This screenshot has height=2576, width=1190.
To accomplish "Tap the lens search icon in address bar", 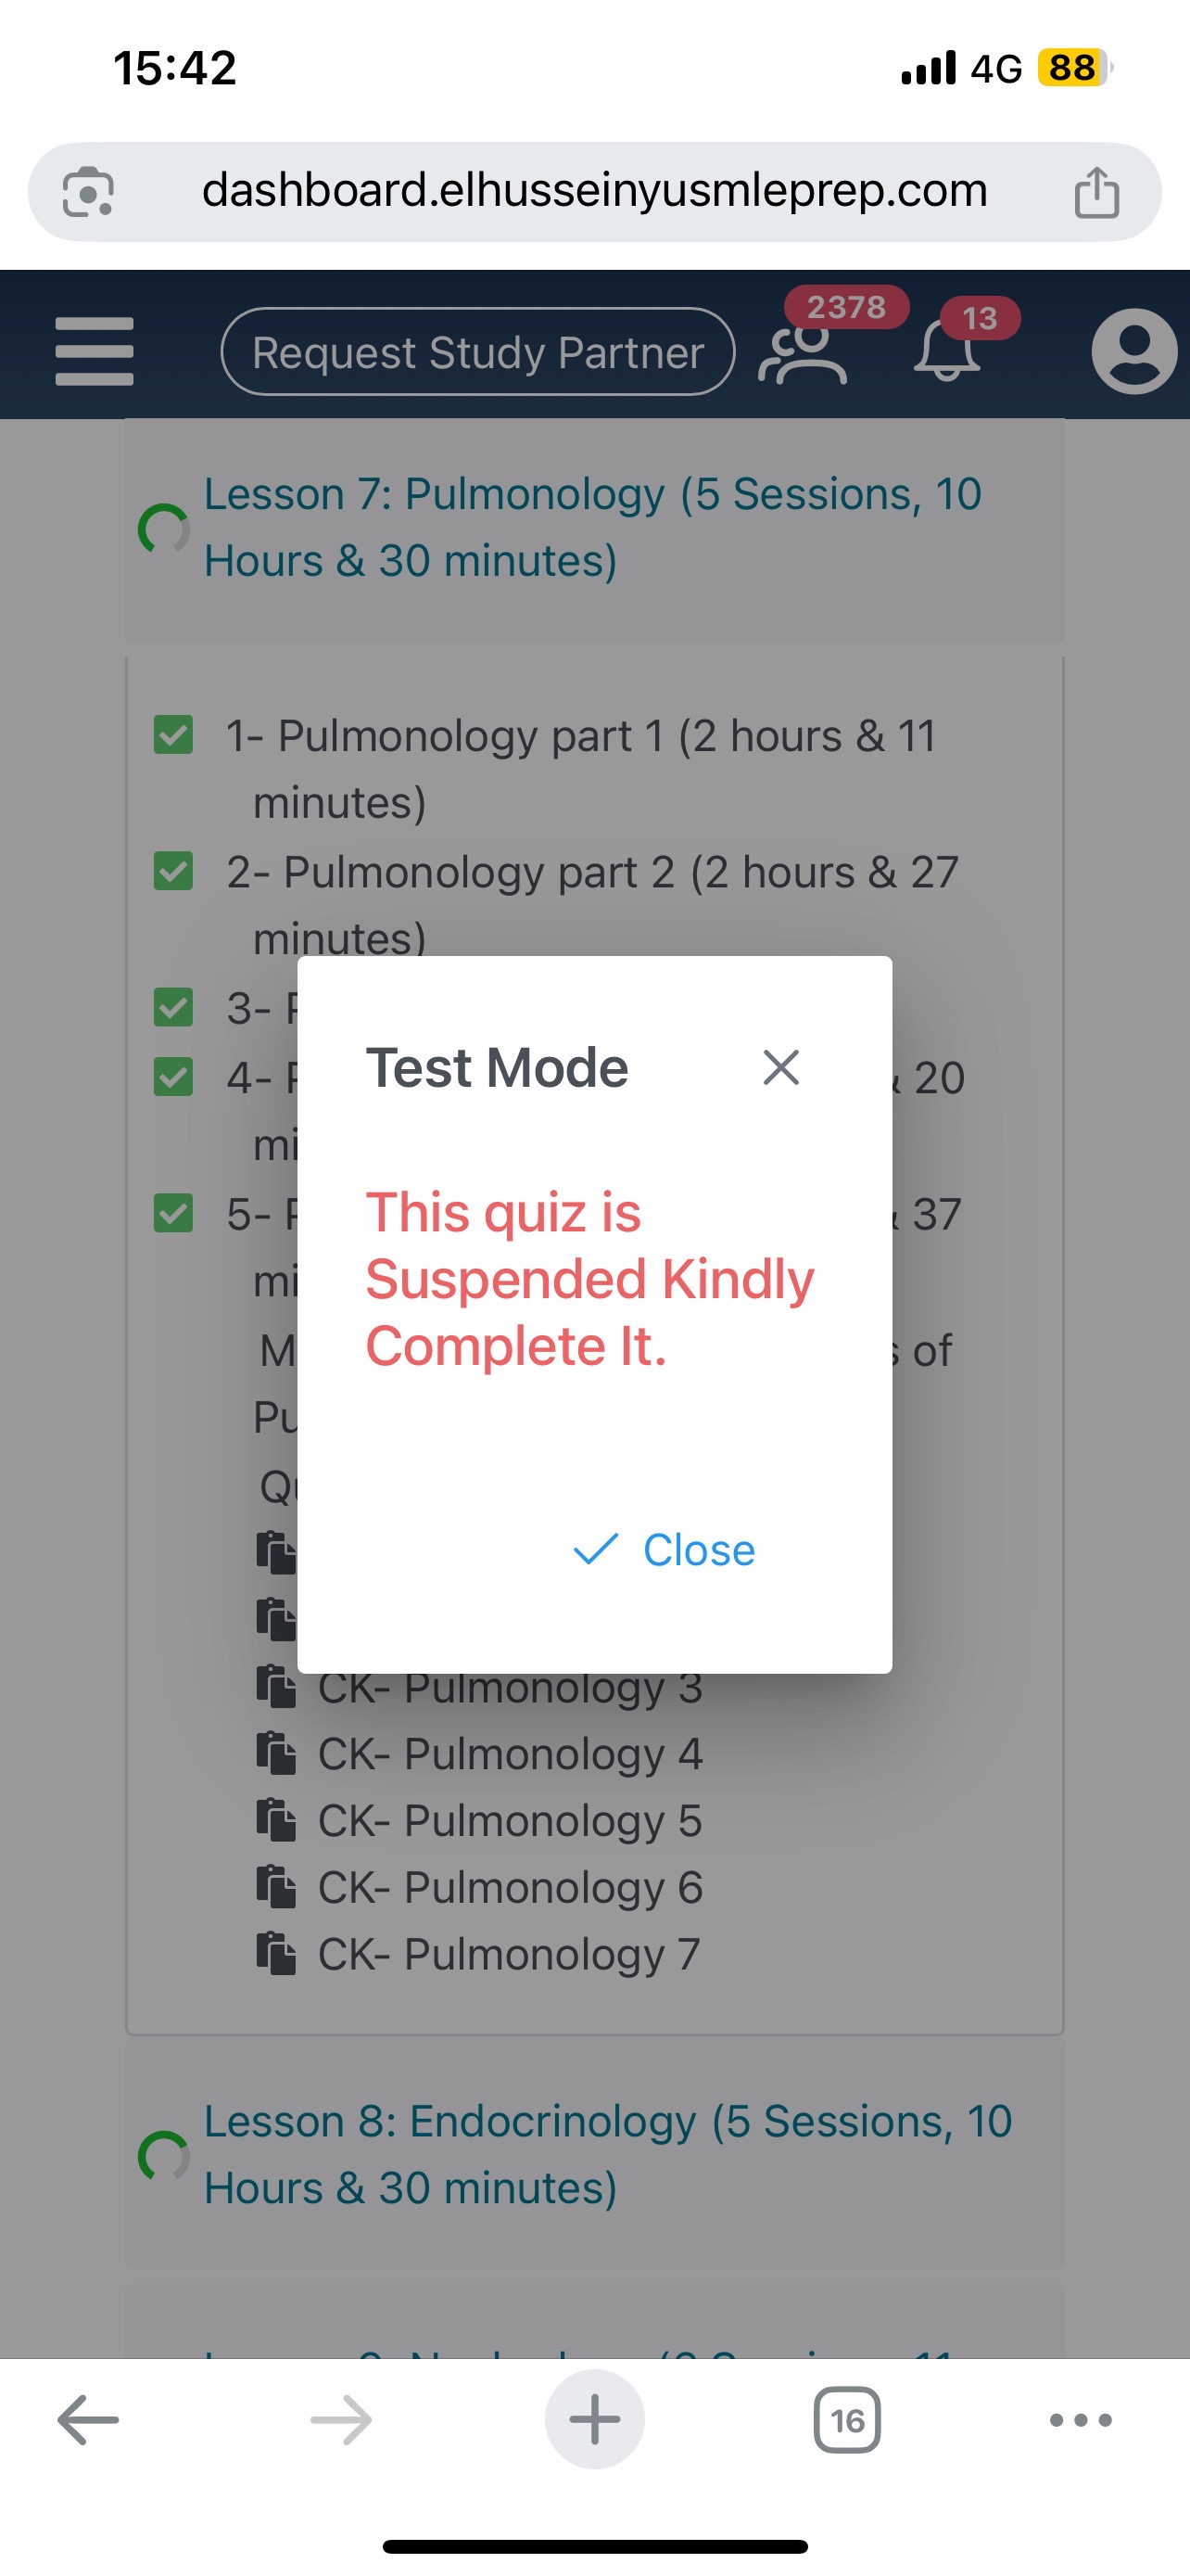I will coord(88,192).
